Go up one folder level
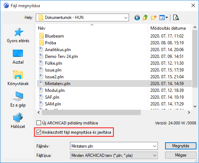This screenshot has width=199, height=163. (145, 18)
